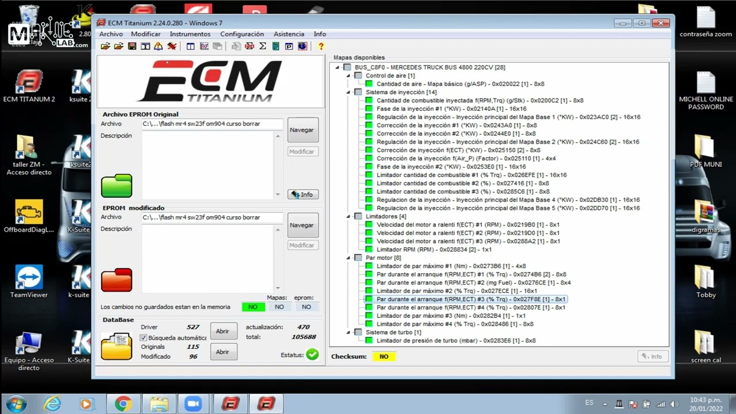Click the green Estatus checkmark icon
Image resolution: width=736 pixels, height=414 pixels.
point(312,354)
